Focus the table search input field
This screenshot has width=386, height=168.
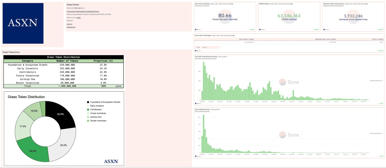[x=211, y=47]
